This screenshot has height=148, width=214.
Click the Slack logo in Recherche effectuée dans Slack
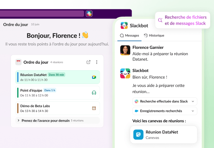click(x=136, y=101)
